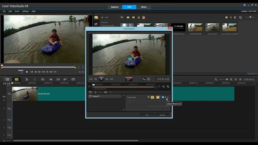
Task: Go to next frame in Track Motion
Action: (x=107, y=79)
